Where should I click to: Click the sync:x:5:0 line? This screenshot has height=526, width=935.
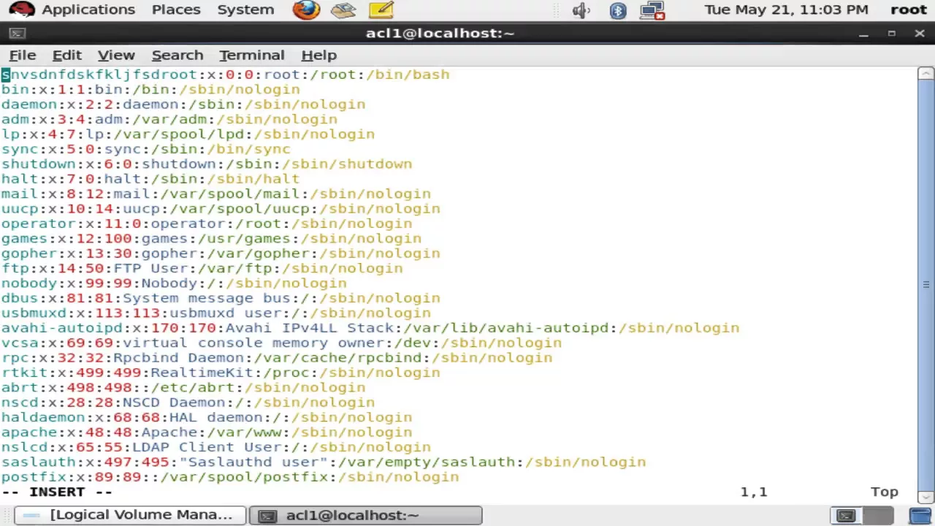point(146,149)
